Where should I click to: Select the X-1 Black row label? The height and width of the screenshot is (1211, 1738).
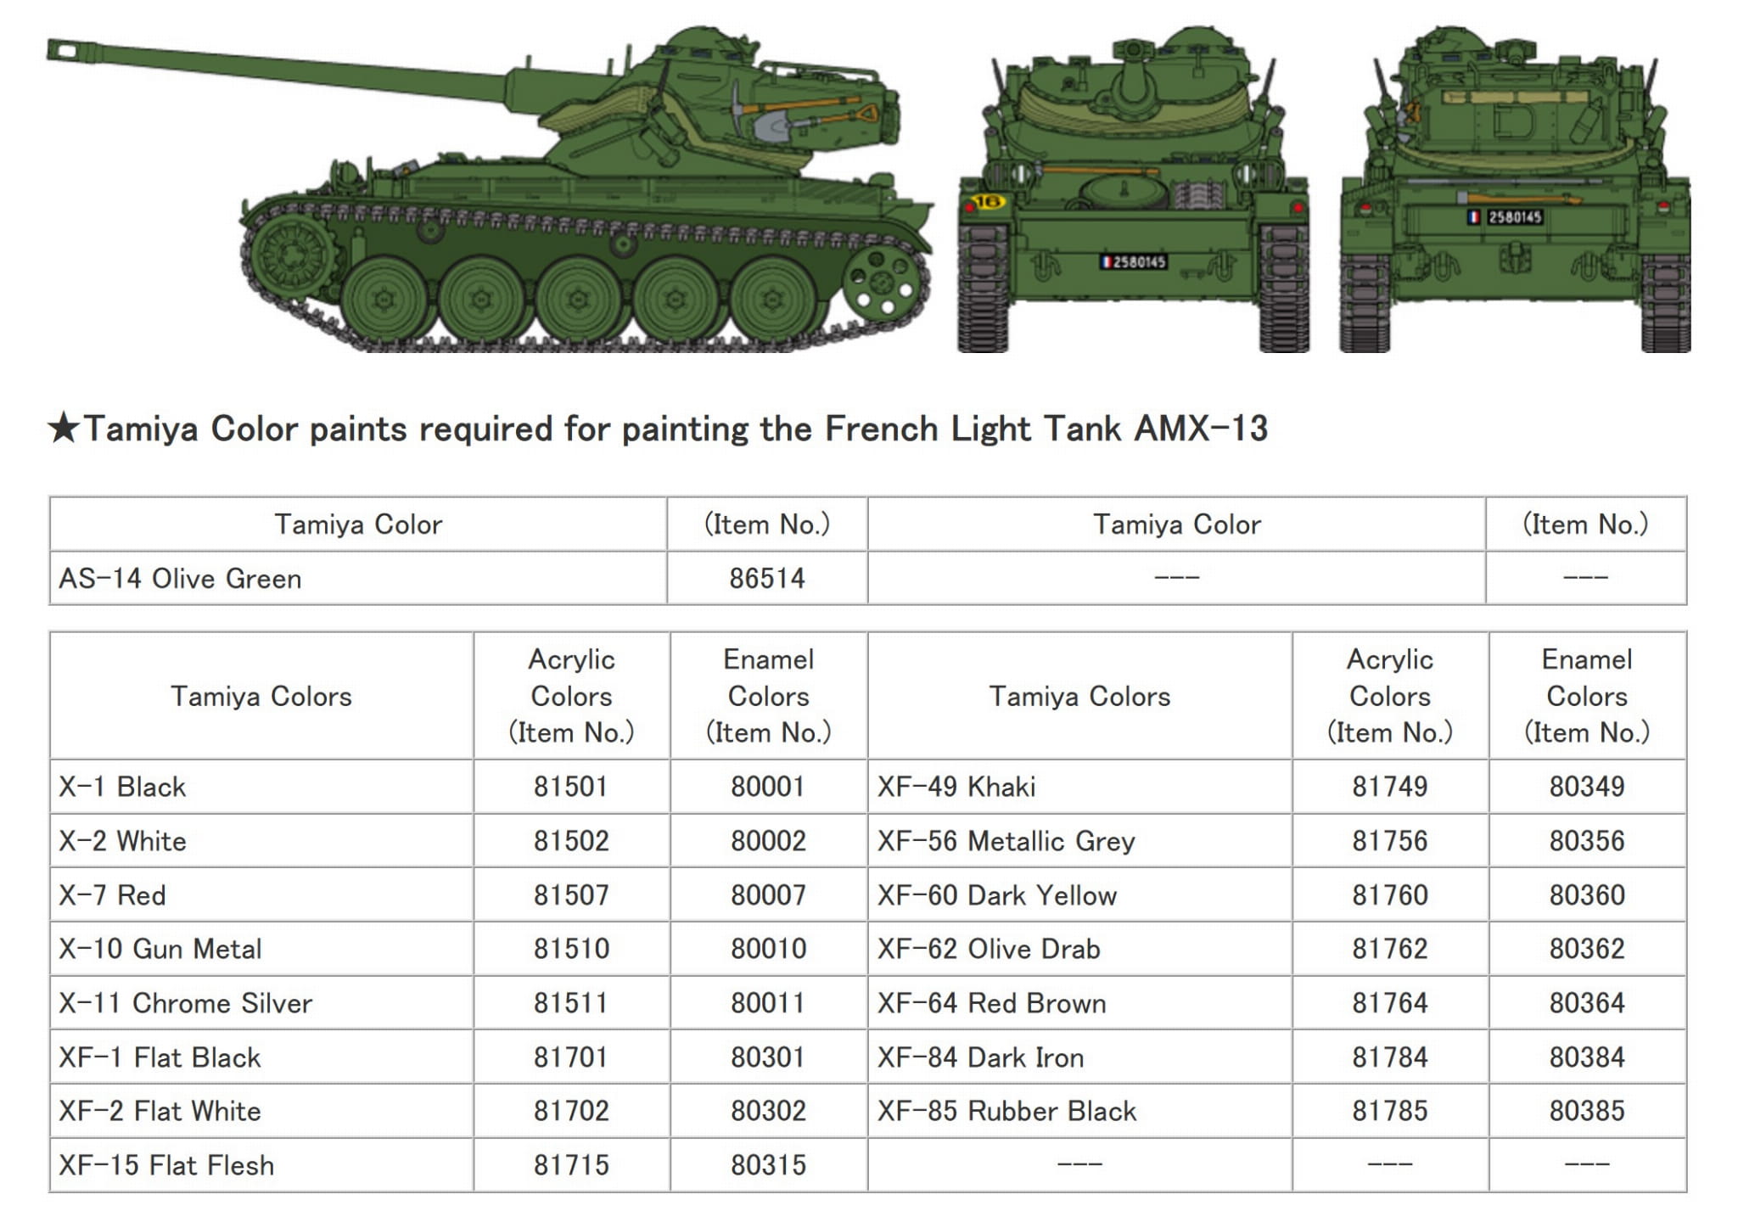[x=122, y=787]
